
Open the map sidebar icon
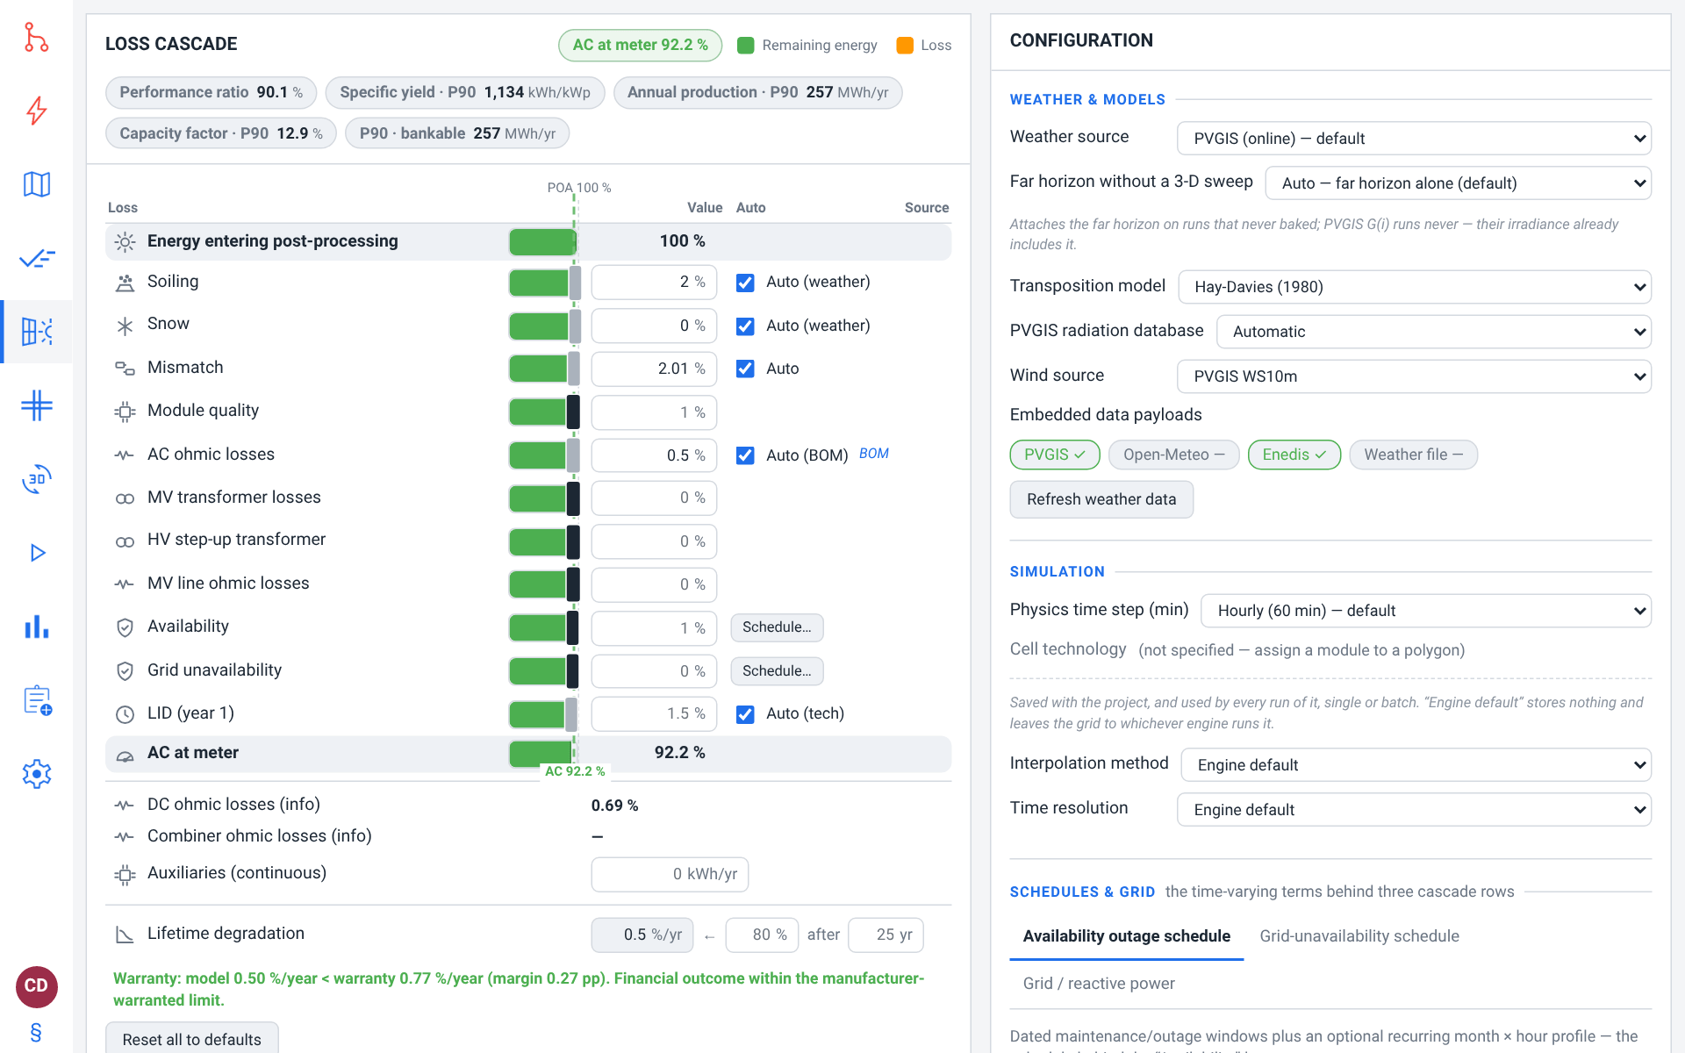tap(36, 184)
